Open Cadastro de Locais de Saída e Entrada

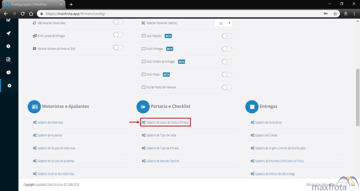click(x=165, y=122)
